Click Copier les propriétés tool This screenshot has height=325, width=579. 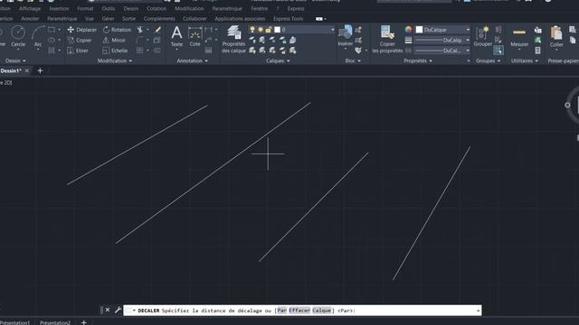(x=387, y=39)
